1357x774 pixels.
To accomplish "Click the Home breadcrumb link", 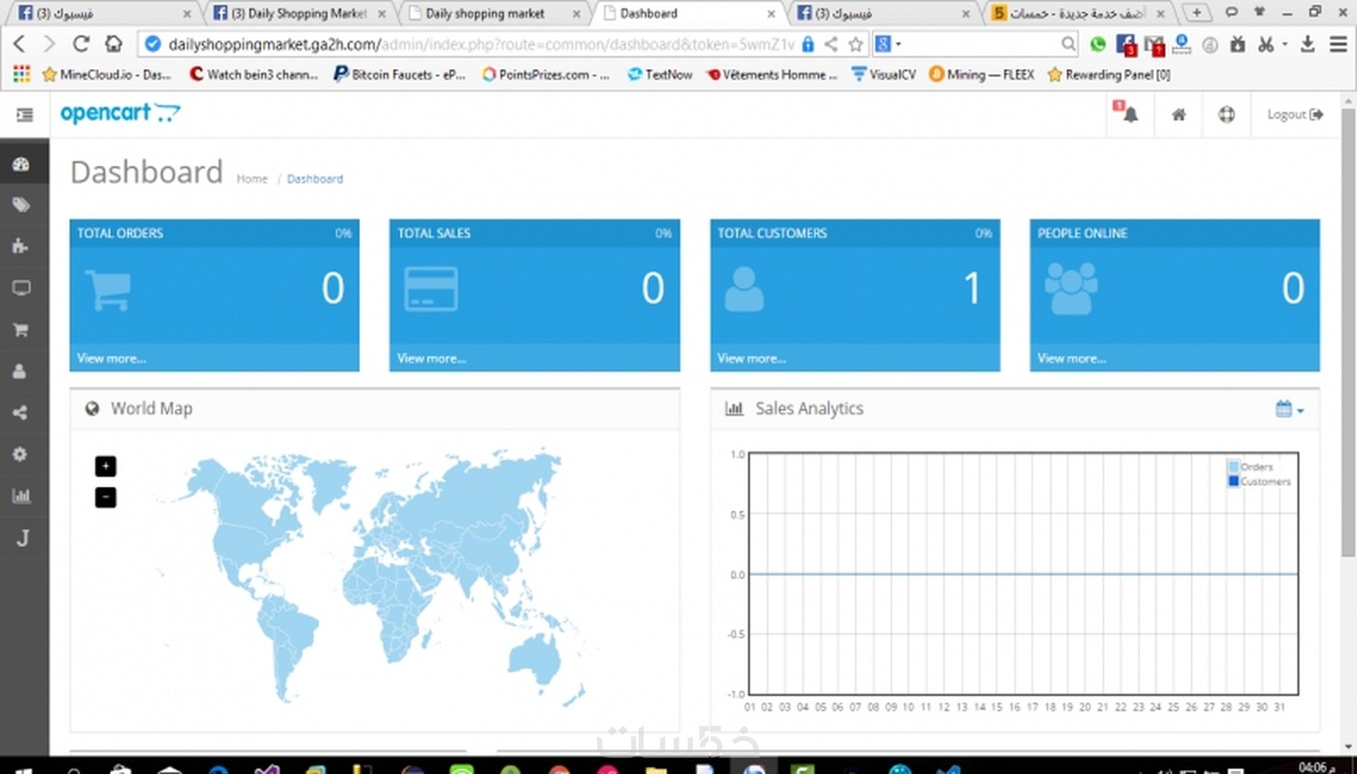I will point(252,179).
